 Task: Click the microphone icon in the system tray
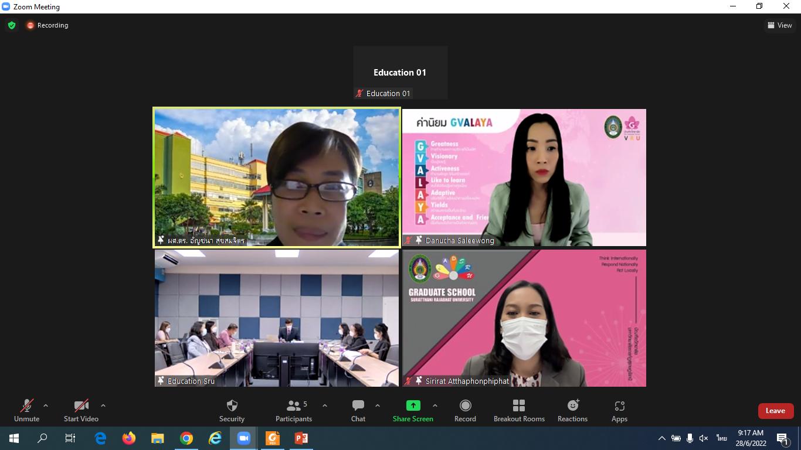coord(690,438)
